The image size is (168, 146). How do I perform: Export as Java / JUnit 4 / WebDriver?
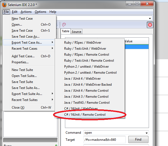tap(90, 79)
